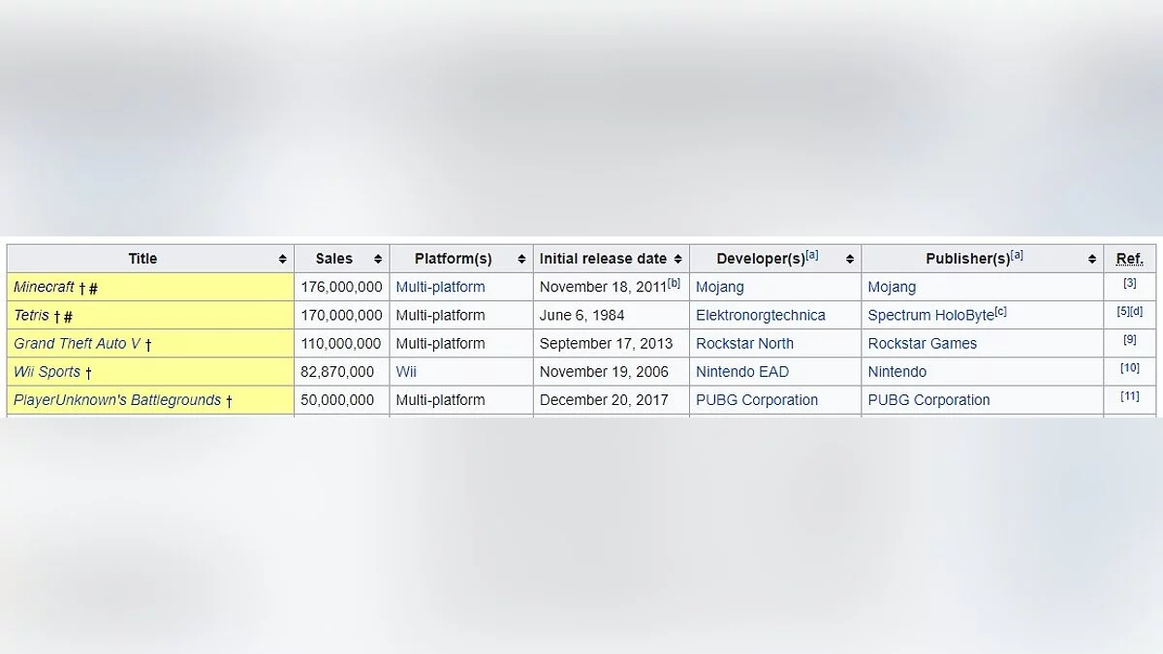1163x654 pixels.
Task: Open the Nintendo EAD developer link
Action: pos(742,371)
